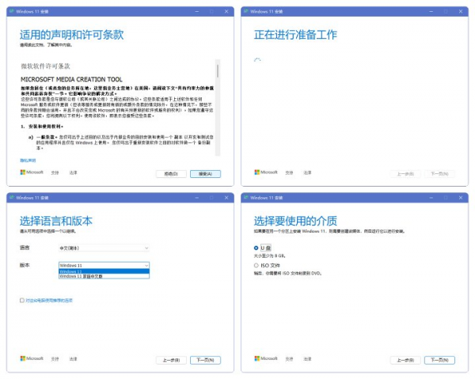
Task: Click setup icon in 选择要使用的介质 title bar
Action: pos(246,197)
